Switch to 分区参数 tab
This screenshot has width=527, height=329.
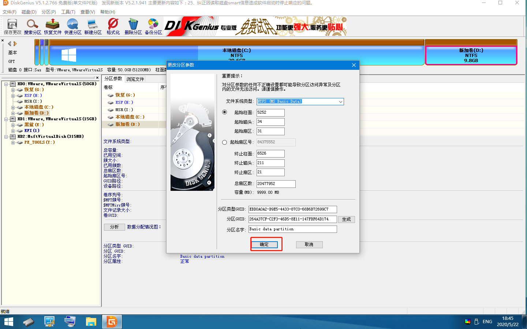coord(113,79)
